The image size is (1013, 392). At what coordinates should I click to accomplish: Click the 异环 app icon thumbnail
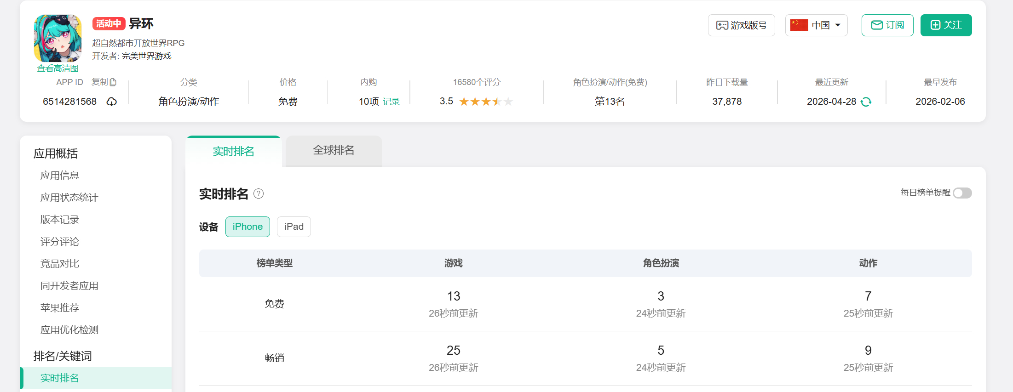[58, 38]
